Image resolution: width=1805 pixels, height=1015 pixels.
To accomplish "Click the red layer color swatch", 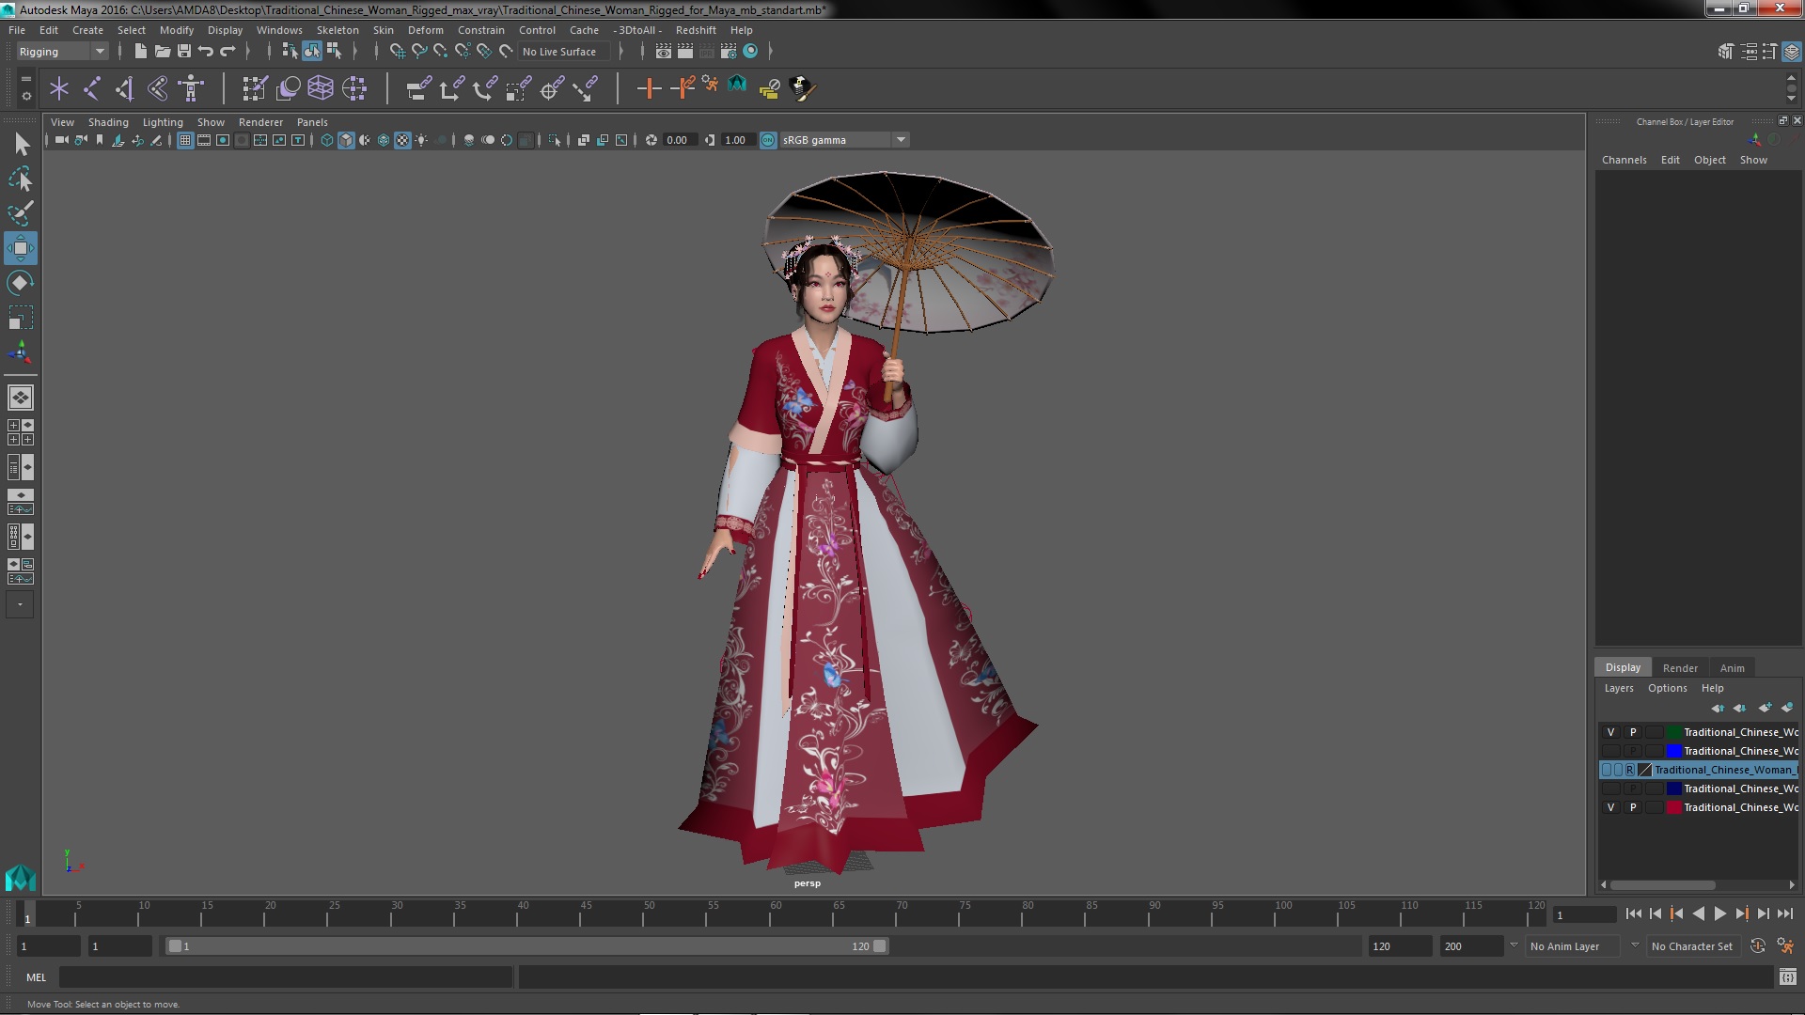I will [1673, 807].
